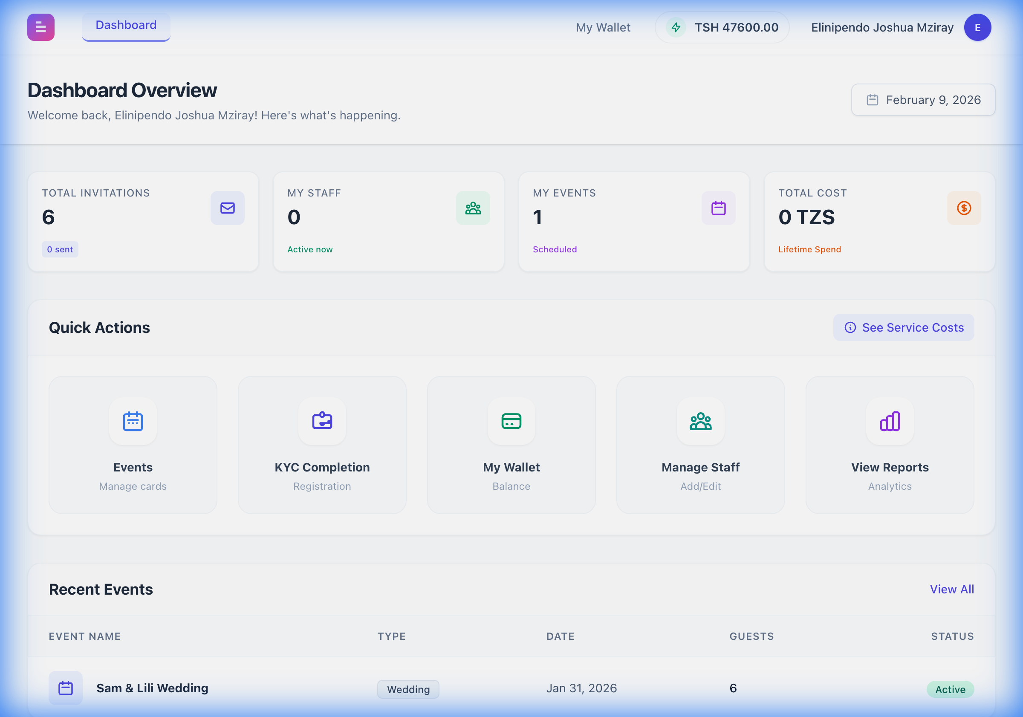Select the Events quick action calendar icon

click(133, 422)
